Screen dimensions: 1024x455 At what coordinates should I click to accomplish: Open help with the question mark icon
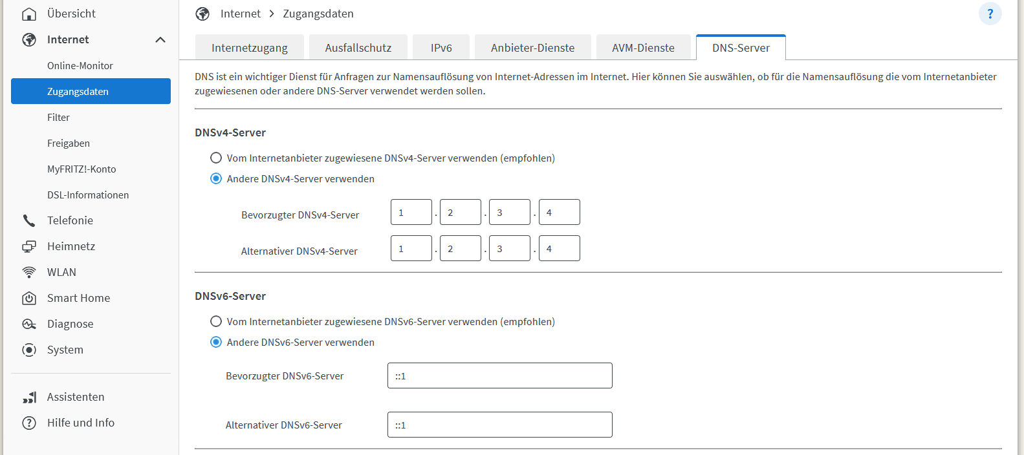990,14
